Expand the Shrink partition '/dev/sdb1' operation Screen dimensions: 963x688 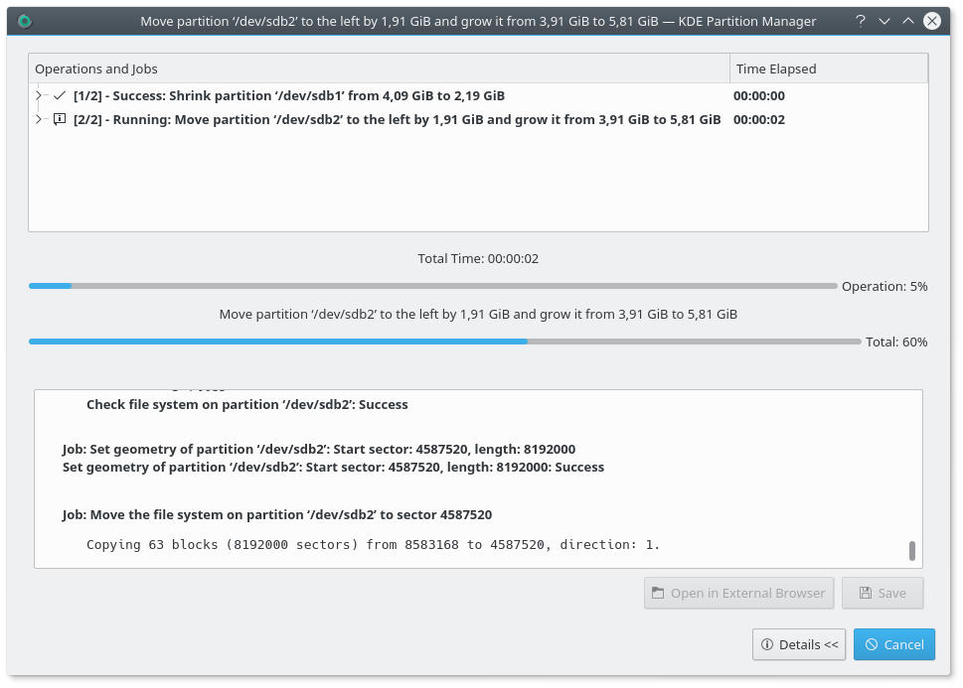tap(40, 96)
